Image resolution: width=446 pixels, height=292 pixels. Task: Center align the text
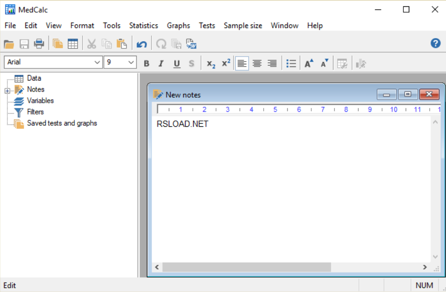click(x=257, y=63)
